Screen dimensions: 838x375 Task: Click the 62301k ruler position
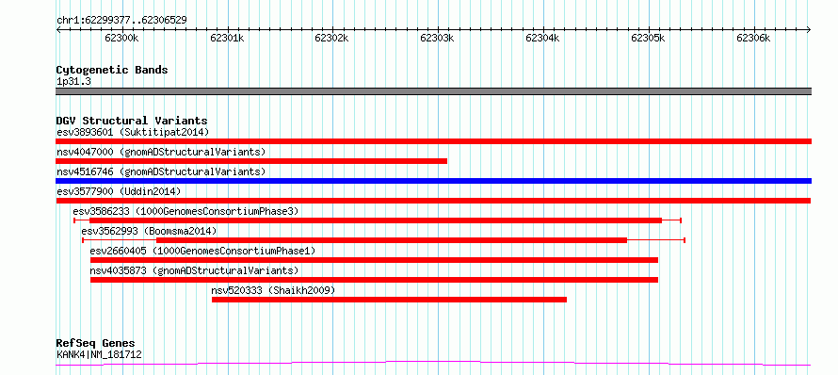[x=227, y=38]
